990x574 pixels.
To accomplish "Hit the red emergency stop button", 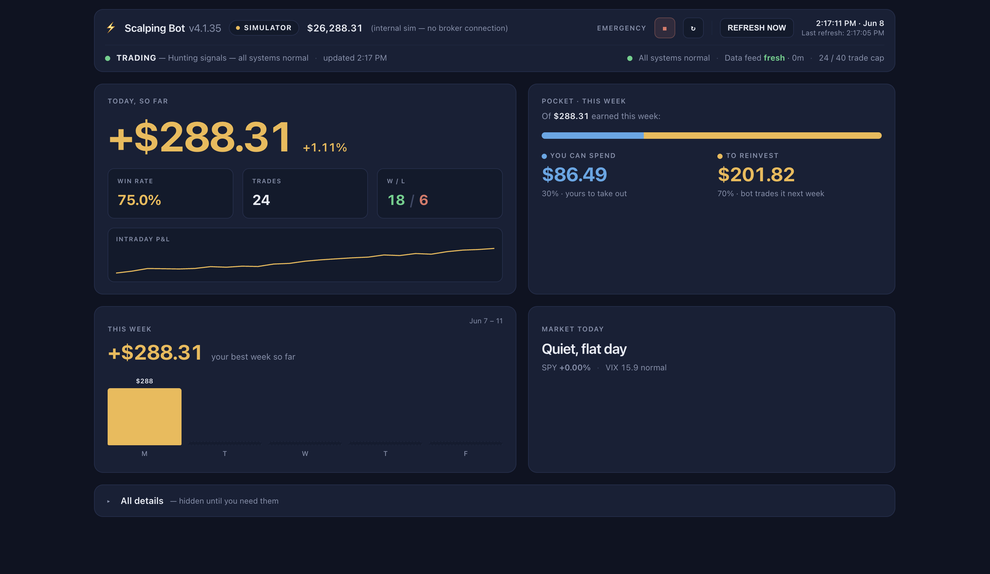I will tap(664, 28).
